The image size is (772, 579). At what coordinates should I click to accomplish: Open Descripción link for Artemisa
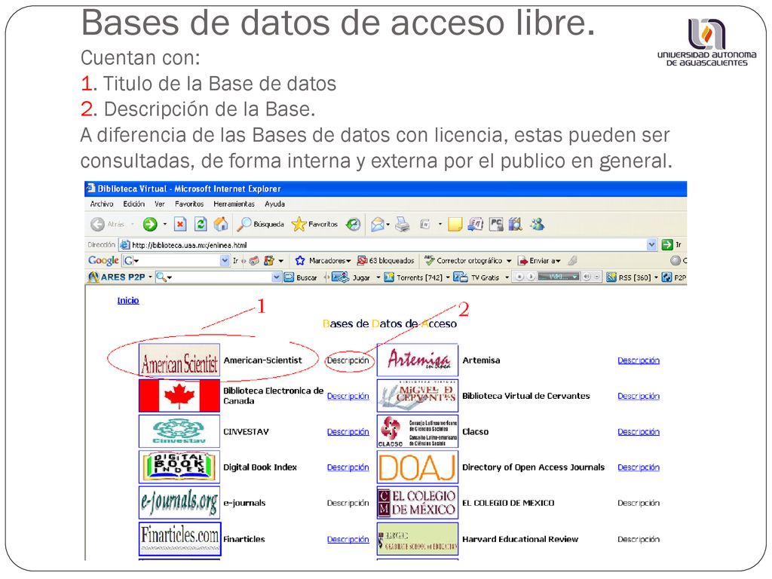click(639, 360)
